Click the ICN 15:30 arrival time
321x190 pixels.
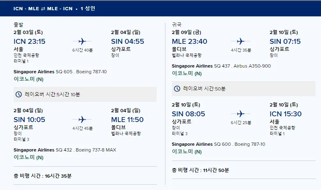pos(286,114)
